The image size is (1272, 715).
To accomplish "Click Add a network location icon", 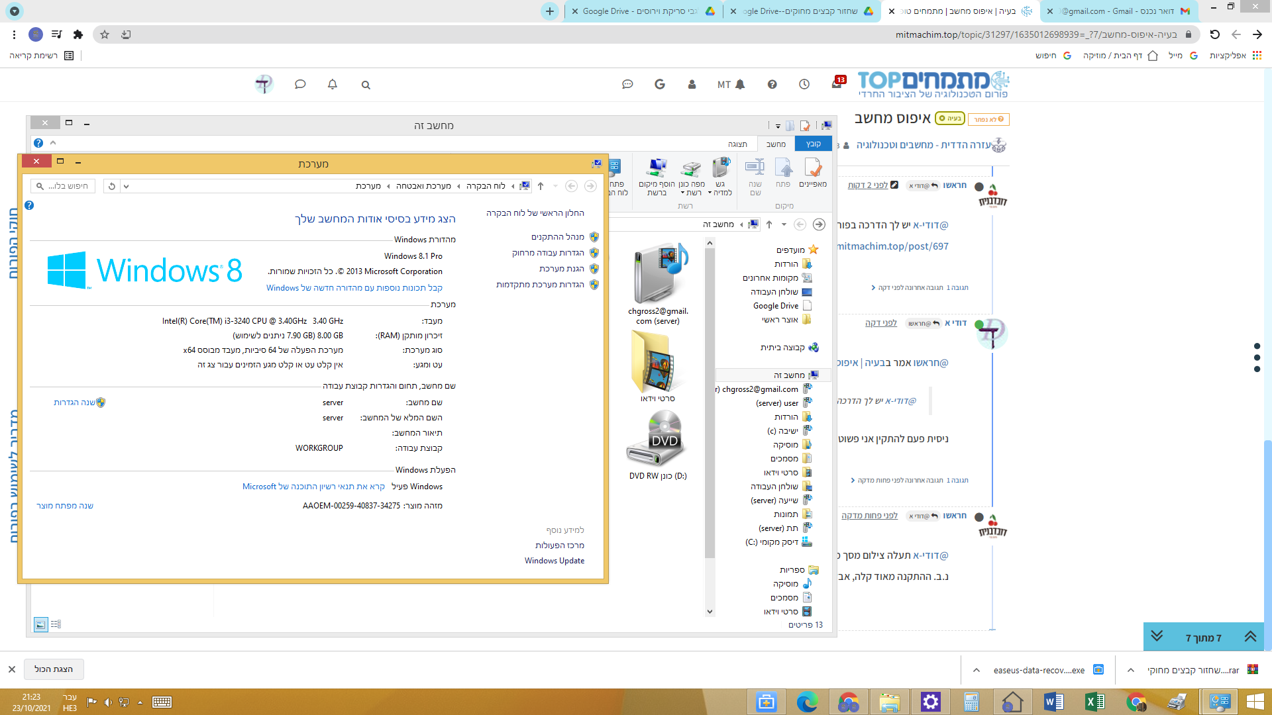I will [x=657, y=176].
